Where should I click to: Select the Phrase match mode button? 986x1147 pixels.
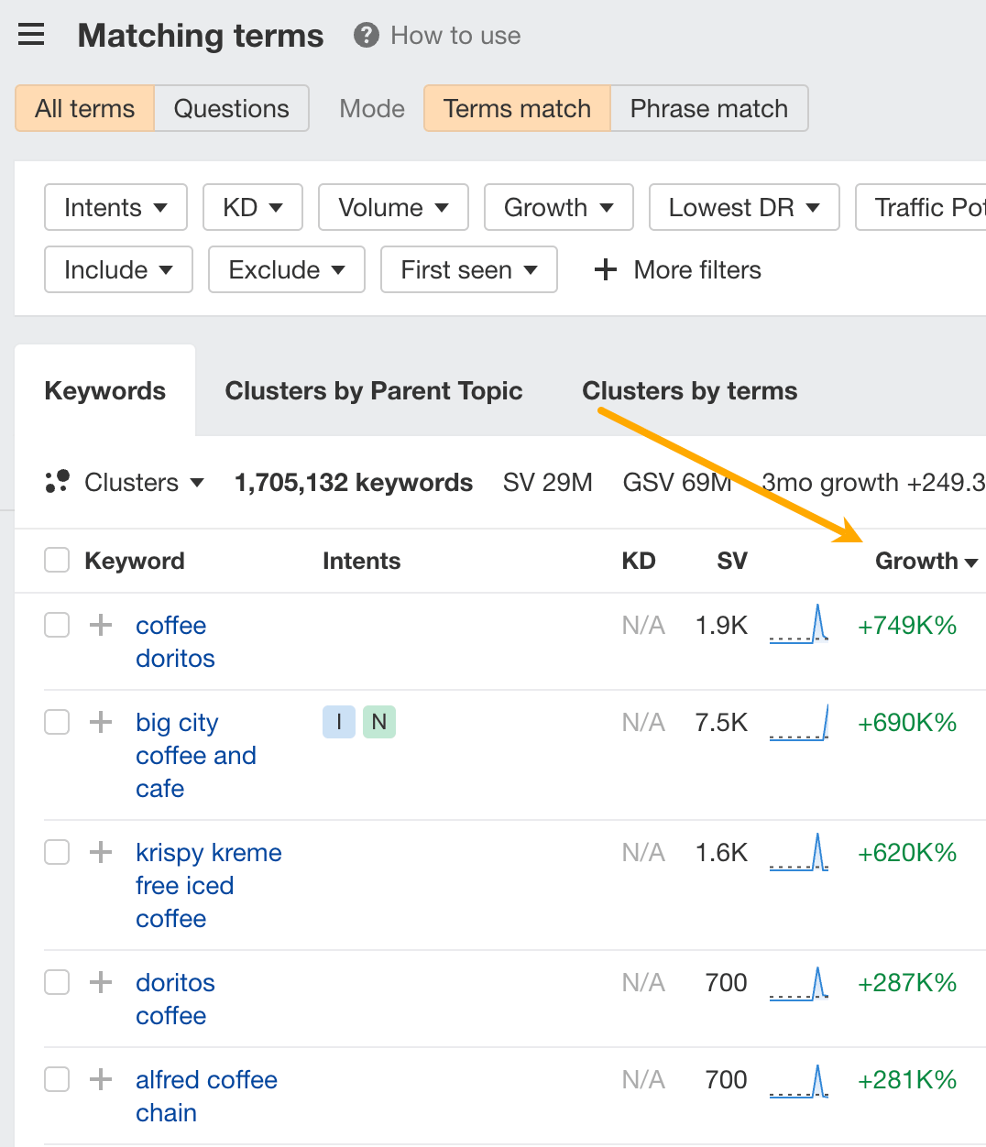(x=708, y=108)
